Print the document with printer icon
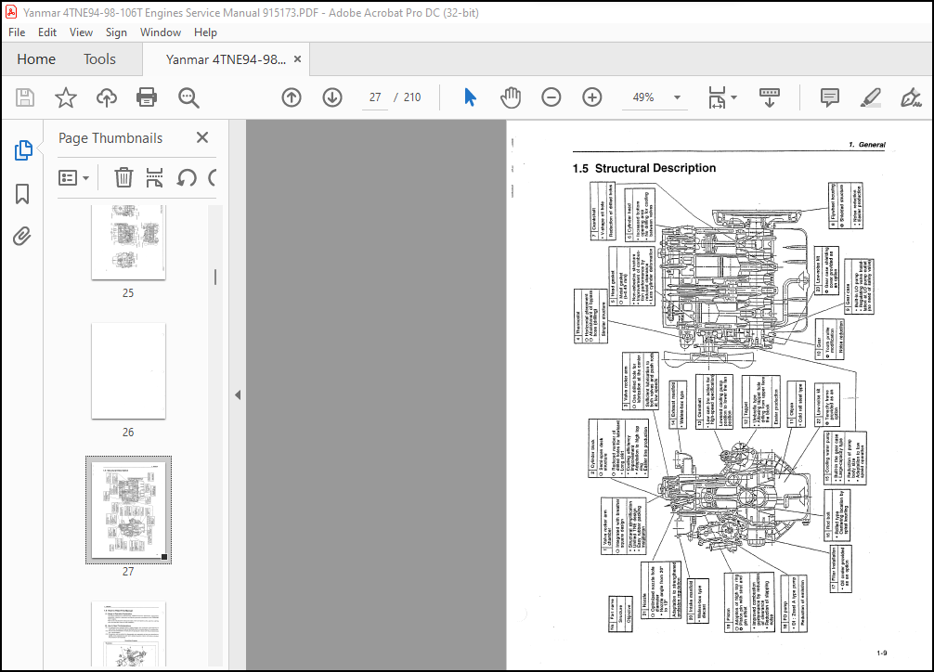This screenshot has width=934, height=672. [x=147, y=97]
